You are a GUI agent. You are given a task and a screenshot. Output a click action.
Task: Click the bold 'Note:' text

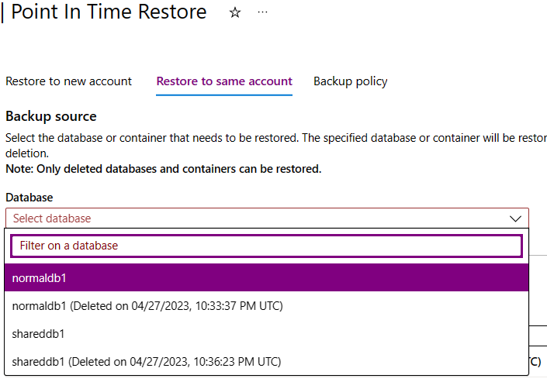(19, 168)
